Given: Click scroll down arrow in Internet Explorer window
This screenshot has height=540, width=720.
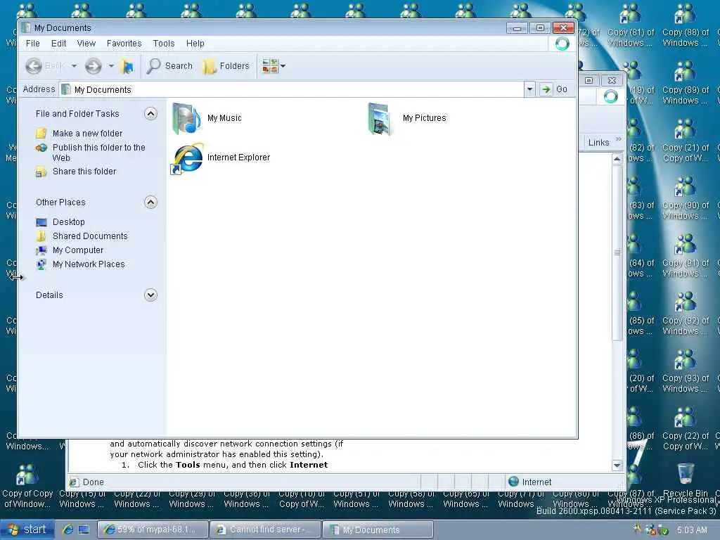Looking at the screenshot, I should (x=617, y=465).
